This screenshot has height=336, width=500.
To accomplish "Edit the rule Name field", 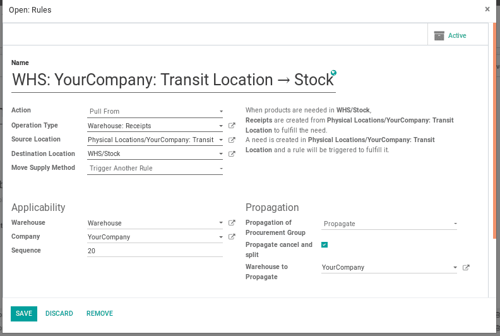I will coord(174,80).
